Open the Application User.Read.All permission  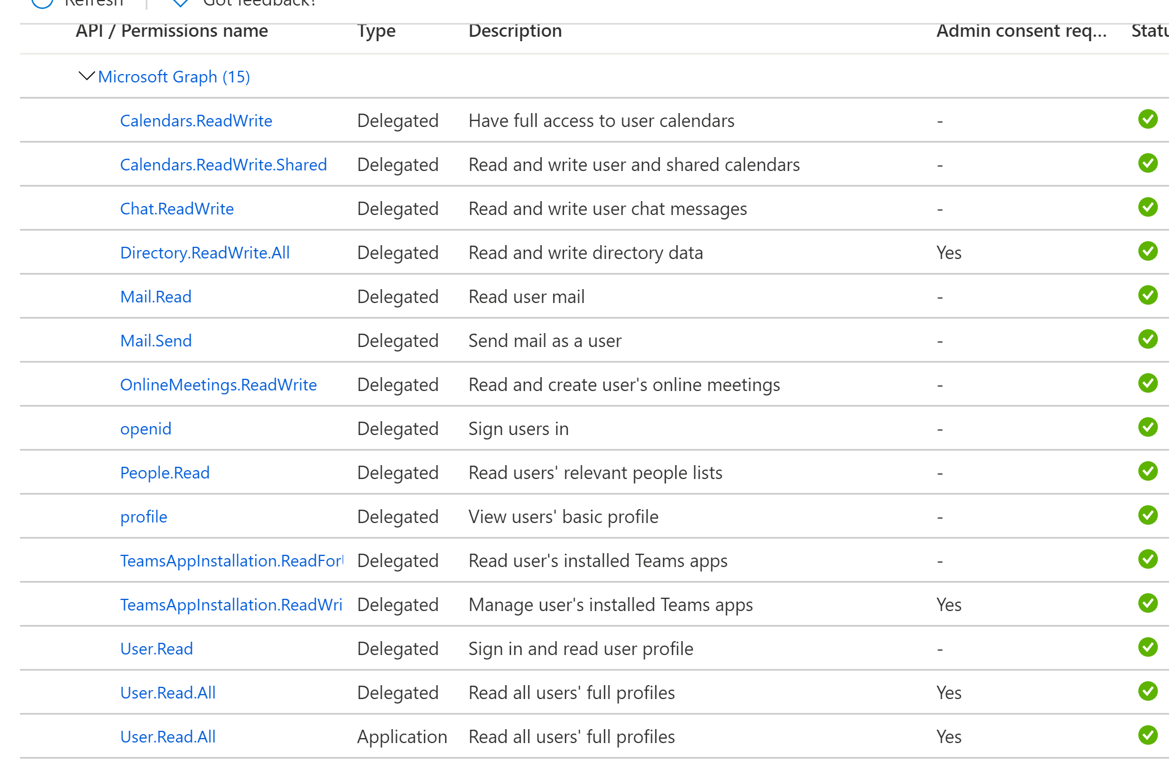[168, 736]
